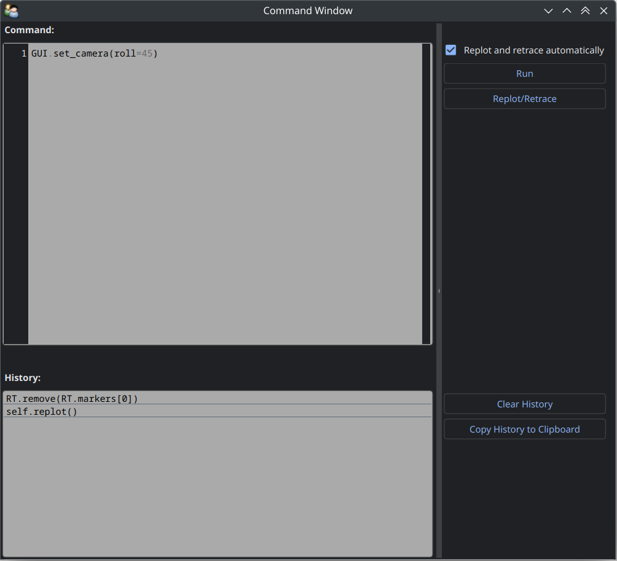Click the Replot/Retrace button
Screen dimensions: 617x561
click(525, 99)
